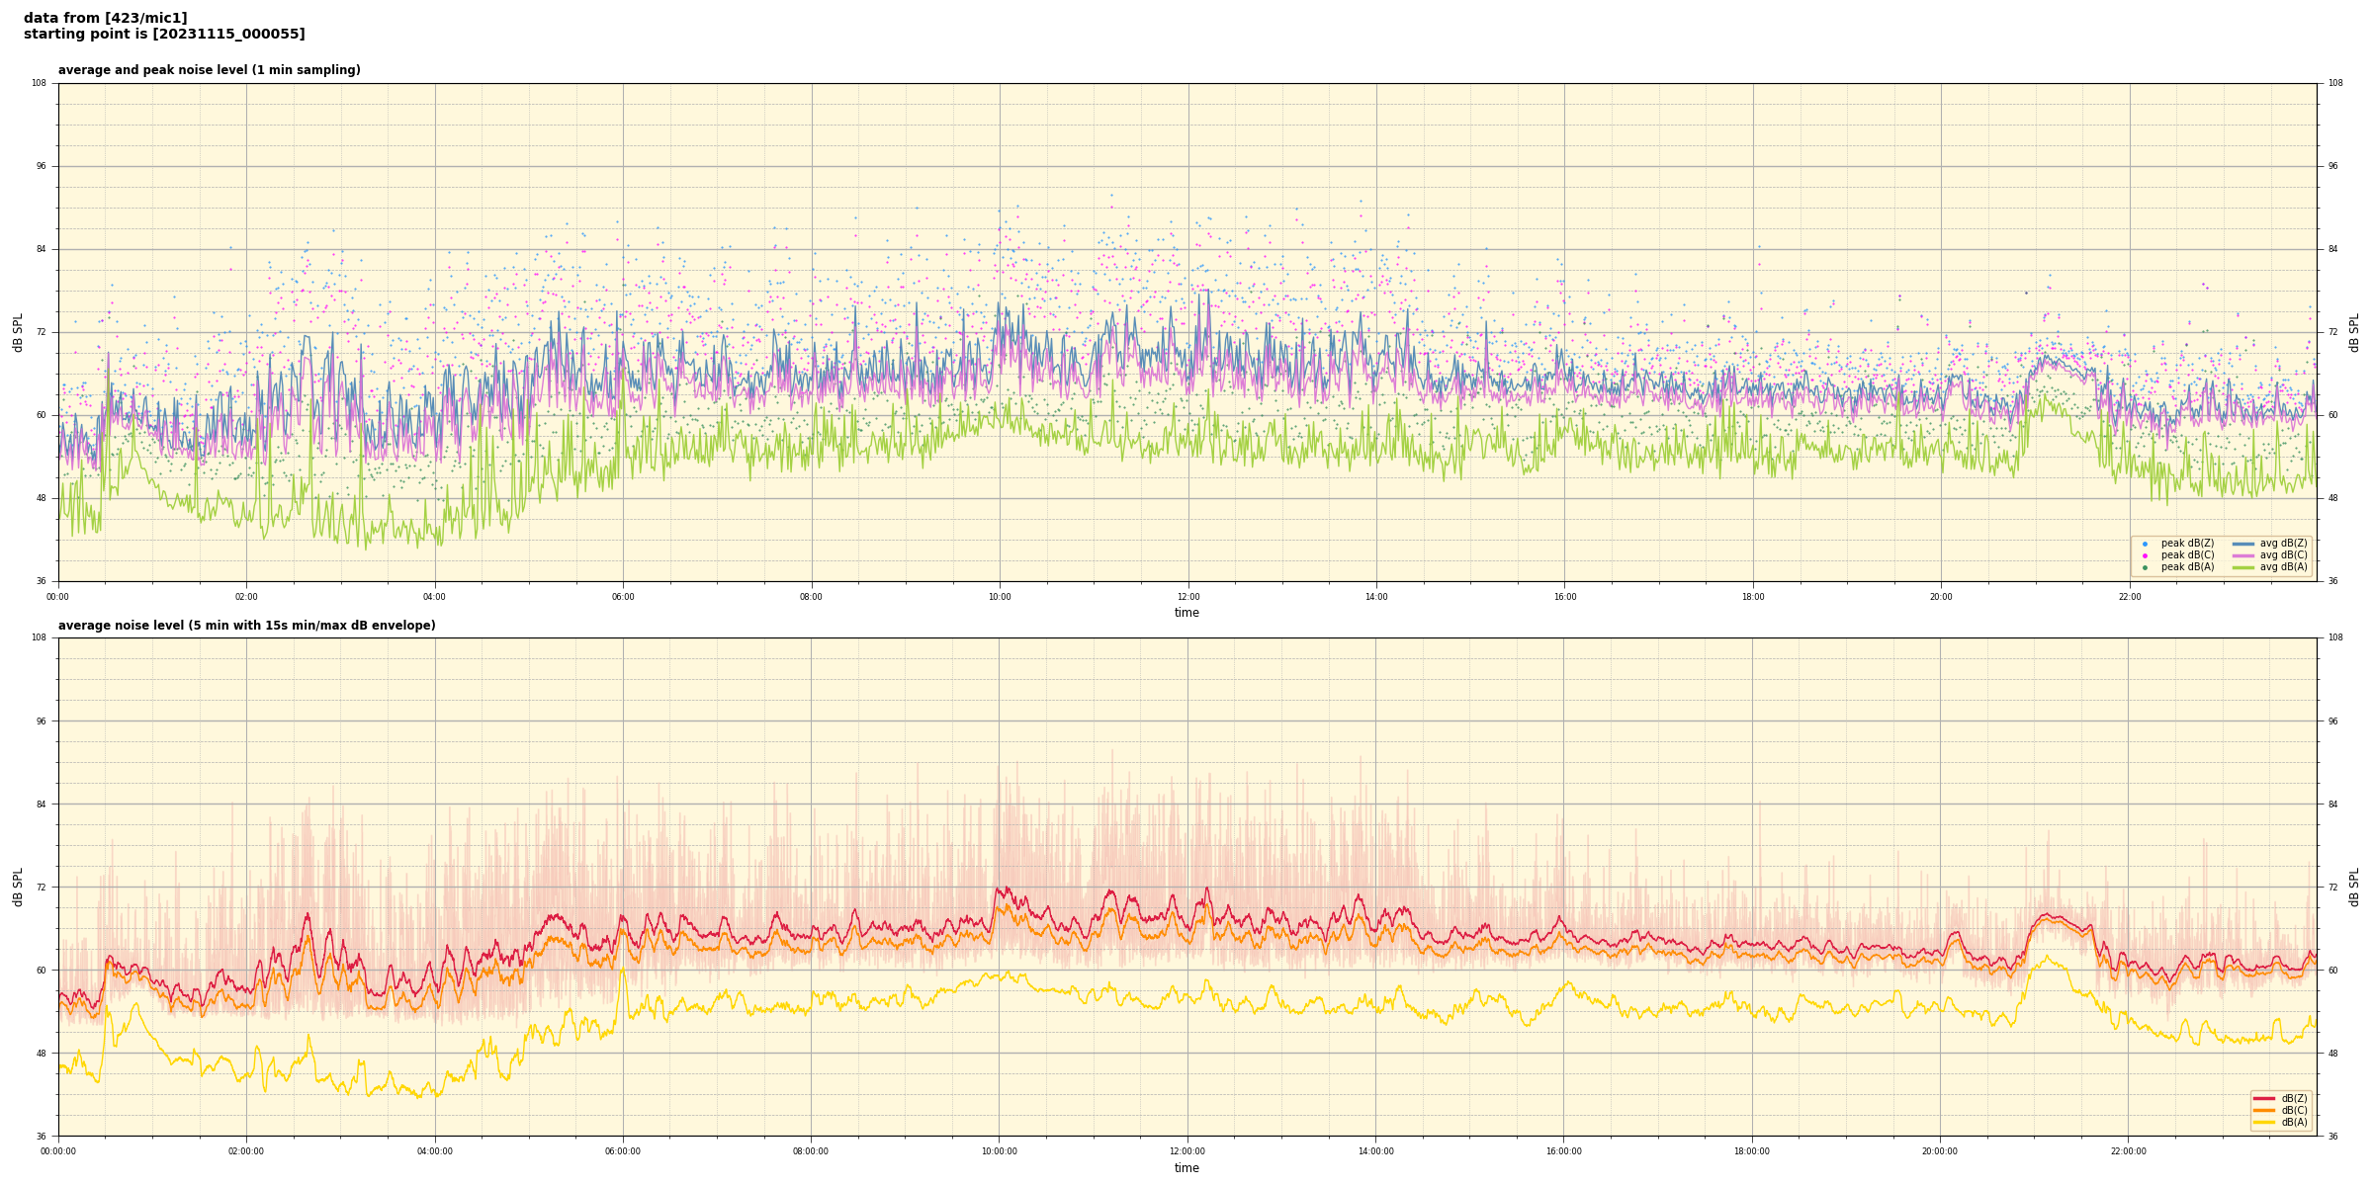Click the 'data from [423/mic1]' header text
The width and height of the screenshot is (2373, 1186).
click(105, 18)
